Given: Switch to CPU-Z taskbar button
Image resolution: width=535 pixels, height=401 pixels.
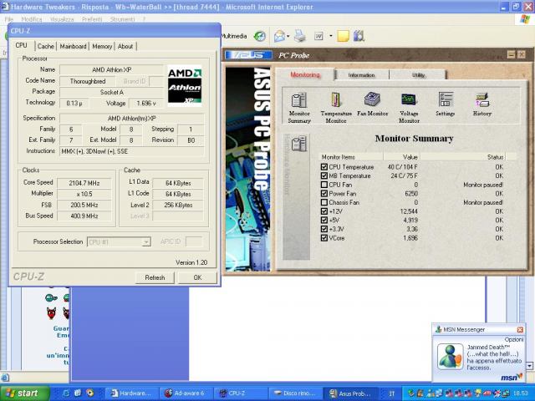Looking at the screenshot, I should (x=242, y=393).
